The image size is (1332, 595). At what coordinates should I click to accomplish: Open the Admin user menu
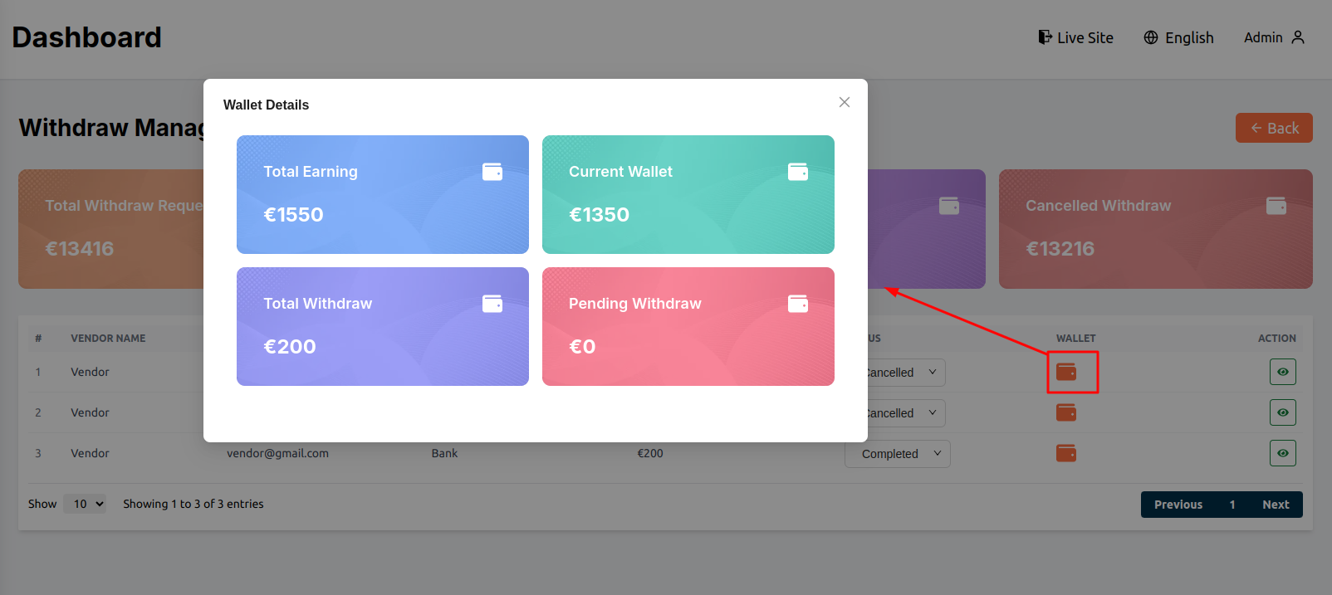pyautogui.click(x=1274, y=37)
